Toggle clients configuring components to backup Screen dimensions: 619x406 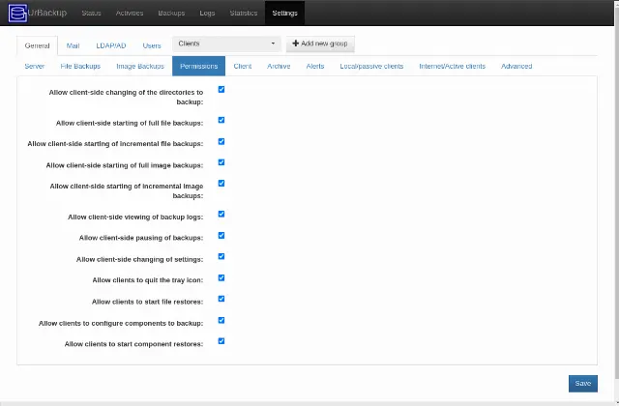221,320
